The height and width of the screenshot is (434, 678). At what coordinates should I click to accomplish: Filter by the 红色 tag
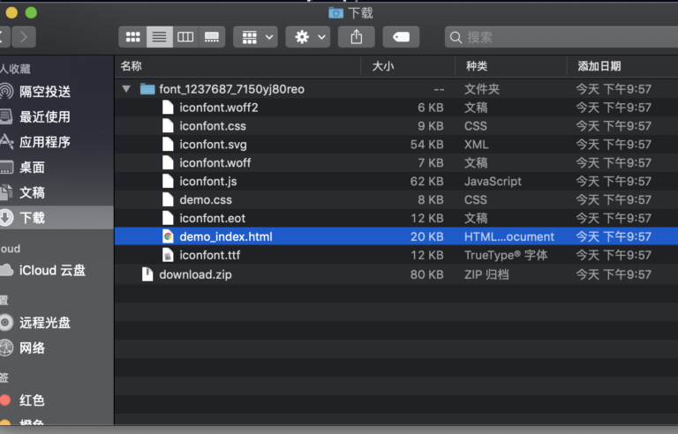tap(32, 400)
